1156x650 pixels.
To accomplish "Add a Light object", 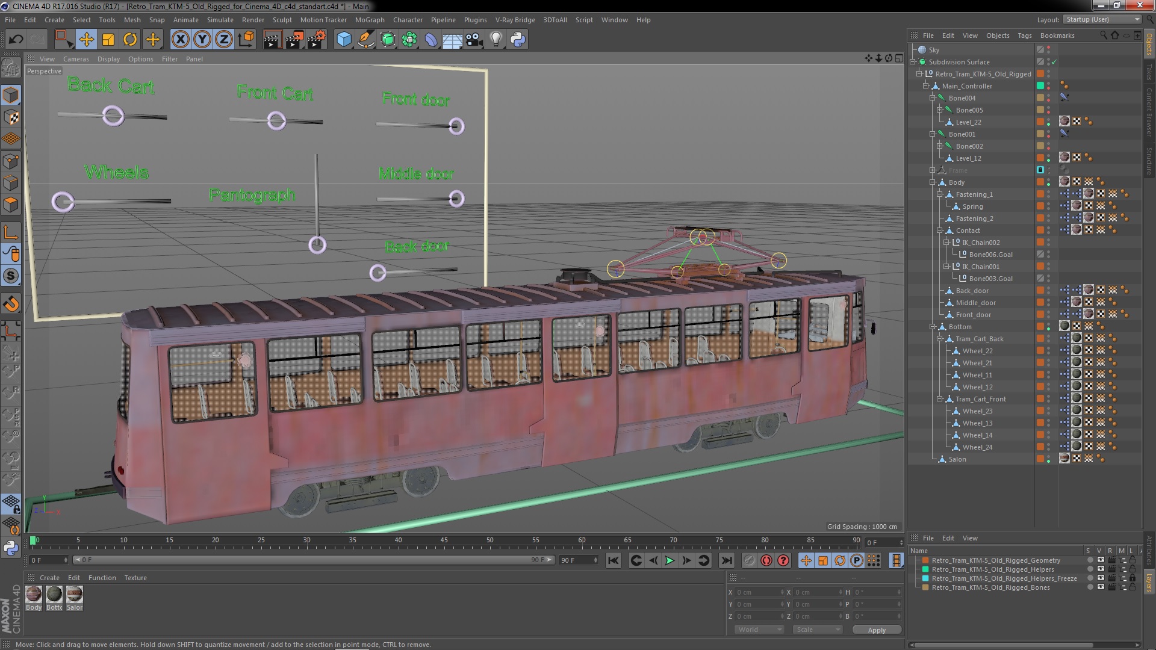I will coord(496,40).
